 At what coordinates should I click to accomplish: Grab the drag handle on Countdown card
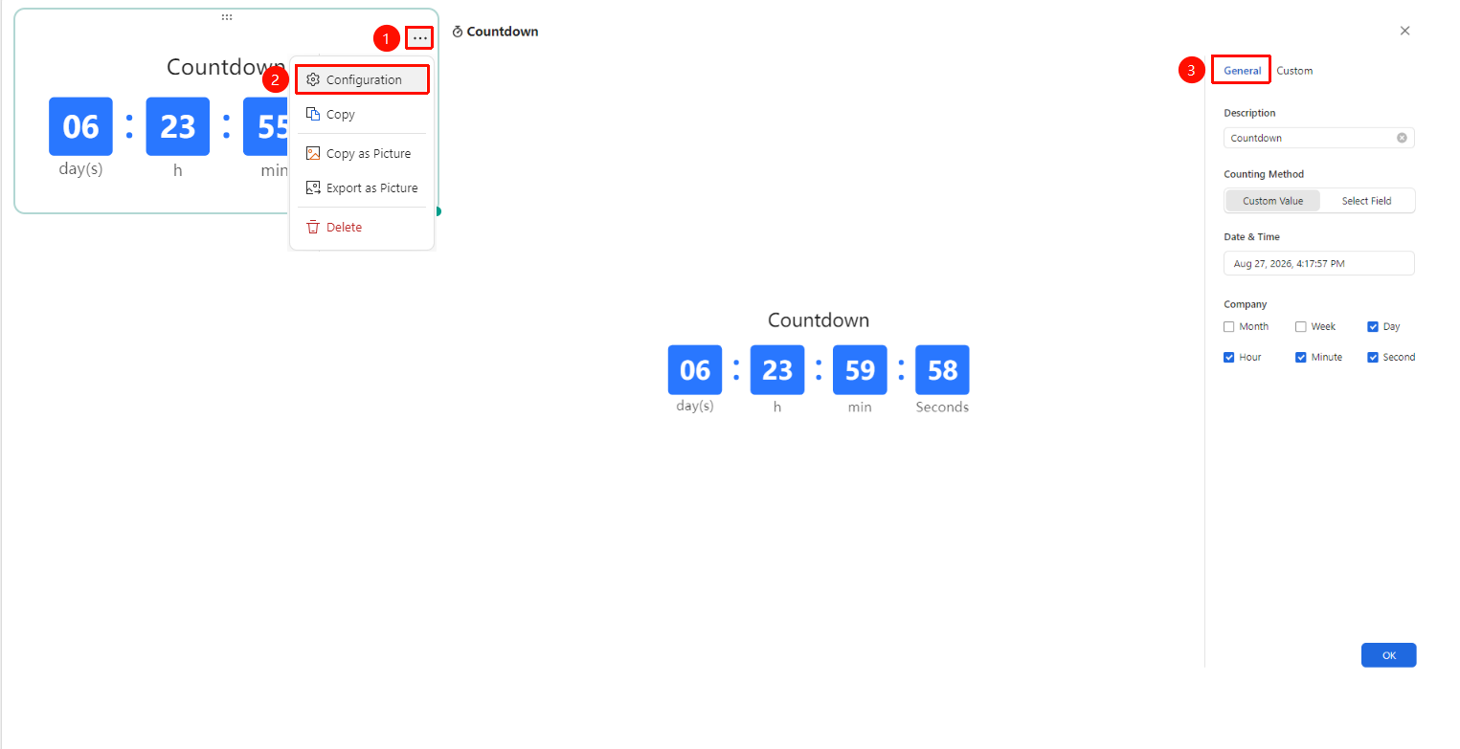point(227,17)
